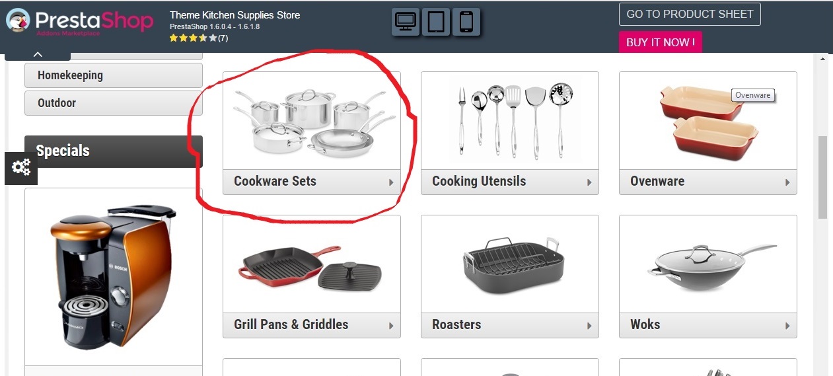
Task: Click the PrestaShop logo
Action: pyautogui.click(x=79, y=21)
